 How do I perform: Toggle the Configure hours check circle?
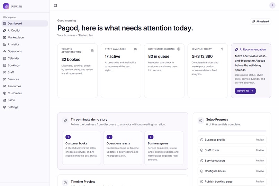(x=201, y=171)
